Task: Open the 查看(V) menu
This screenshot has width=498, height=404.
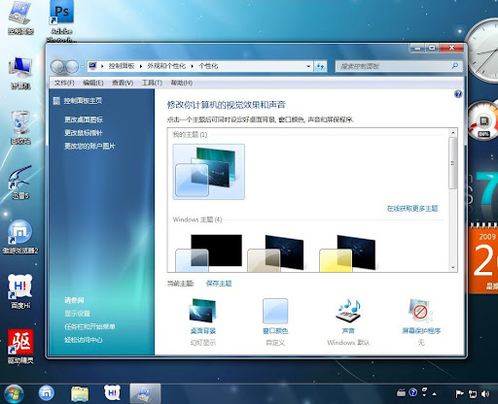Action: tap(123, 83)
